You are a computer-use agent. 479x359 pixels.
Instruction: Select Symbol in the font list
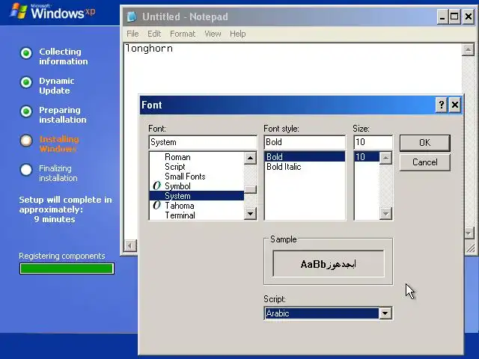[177, 186]
